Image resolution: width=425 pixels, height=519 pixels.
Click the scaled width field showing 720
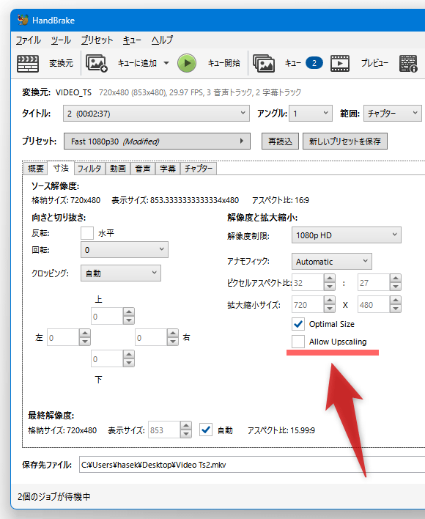click(x=308, y=304)
